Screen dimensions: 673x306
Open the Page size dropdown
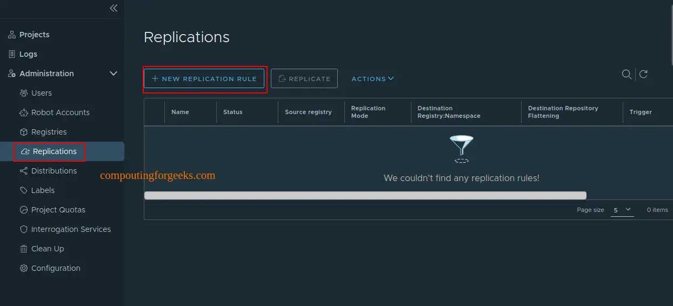(x=622, y=210)
